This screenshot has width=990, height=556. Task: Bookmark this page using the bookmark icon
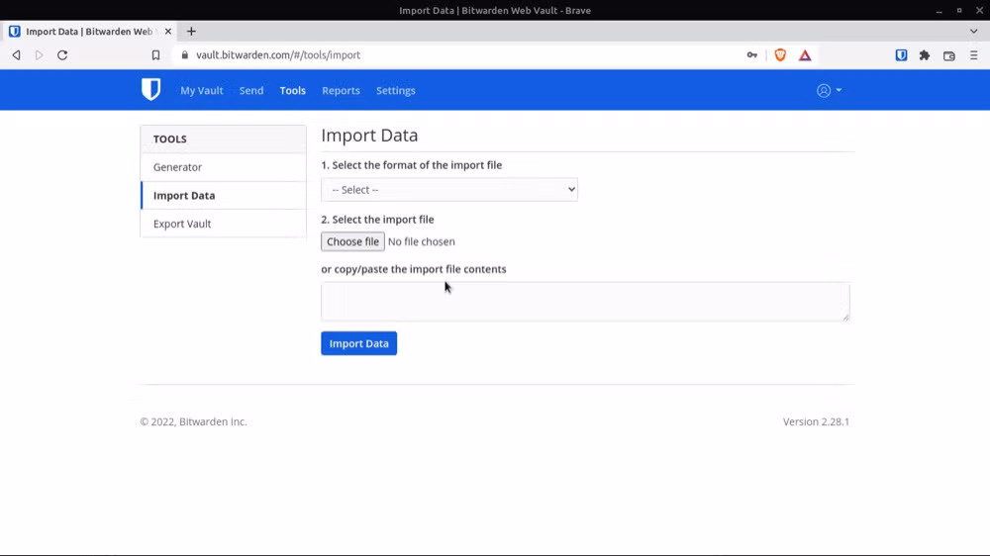click(x=156, y=54)
